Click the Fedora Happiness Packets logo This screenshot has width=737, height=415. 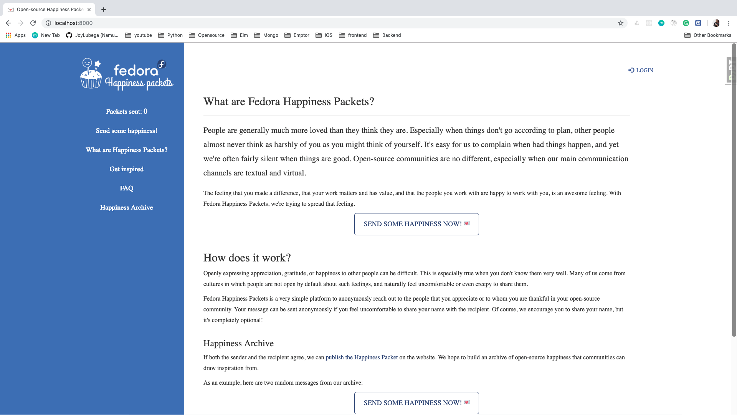tap(127, 74)
